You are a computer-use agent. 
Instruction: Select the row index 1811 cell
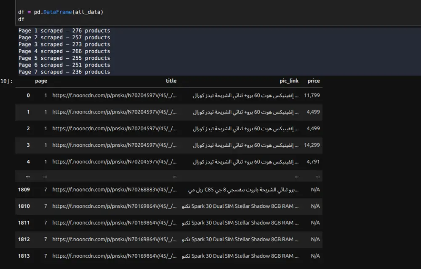(24, 223)
